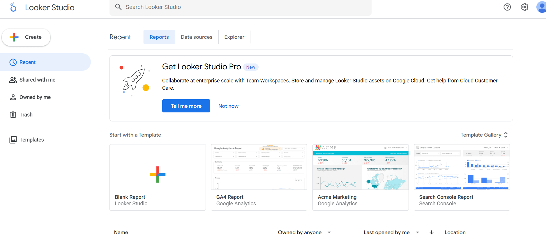Screen dimensions: 546x242
Task: Open the GA4 Report template thumbnail
Action: click(x=259, y=167)
